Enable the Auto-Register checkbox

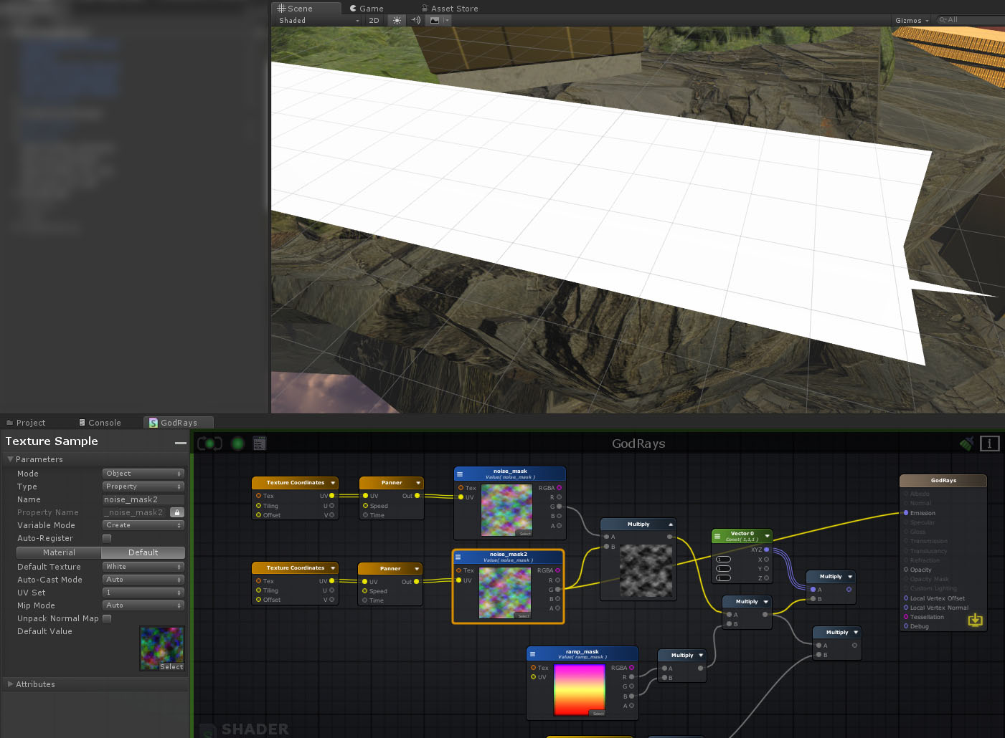click(107, 538)
